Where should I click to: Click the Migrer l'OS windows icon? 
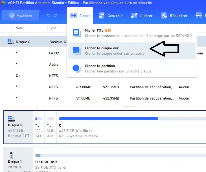(x=76, y=33)
